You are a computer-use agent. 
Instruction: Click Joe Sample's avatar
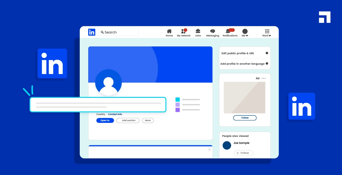click(227, 145)
